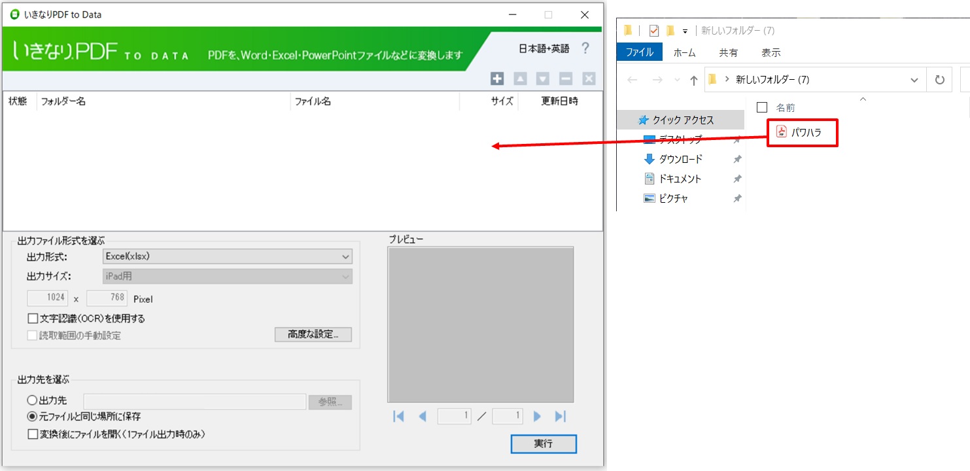Click the height field showing 768
Image resolution: width=970 pixels, height=471 pixels.
(107, 298)
